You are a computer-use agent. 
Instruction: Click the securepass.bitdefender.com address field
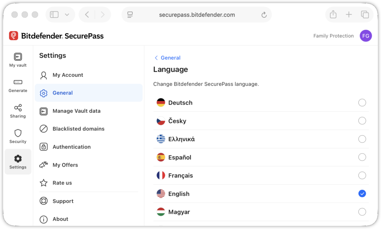pyautogui.click(x=196, y=15)
